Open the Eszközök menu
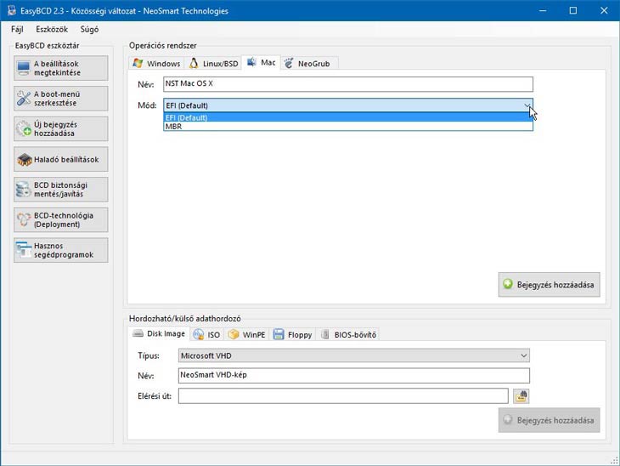This screenshot has height=466, width=620. [52, 29]
